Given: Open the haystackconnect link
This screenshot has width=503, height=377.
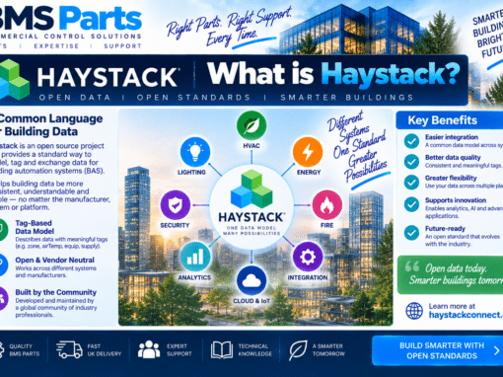Looking at the screenshot, I should click(x=466, y=315).
